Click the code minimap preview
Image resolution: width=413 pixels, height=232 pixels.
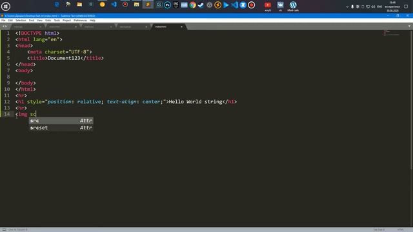(x=392, y=34)
